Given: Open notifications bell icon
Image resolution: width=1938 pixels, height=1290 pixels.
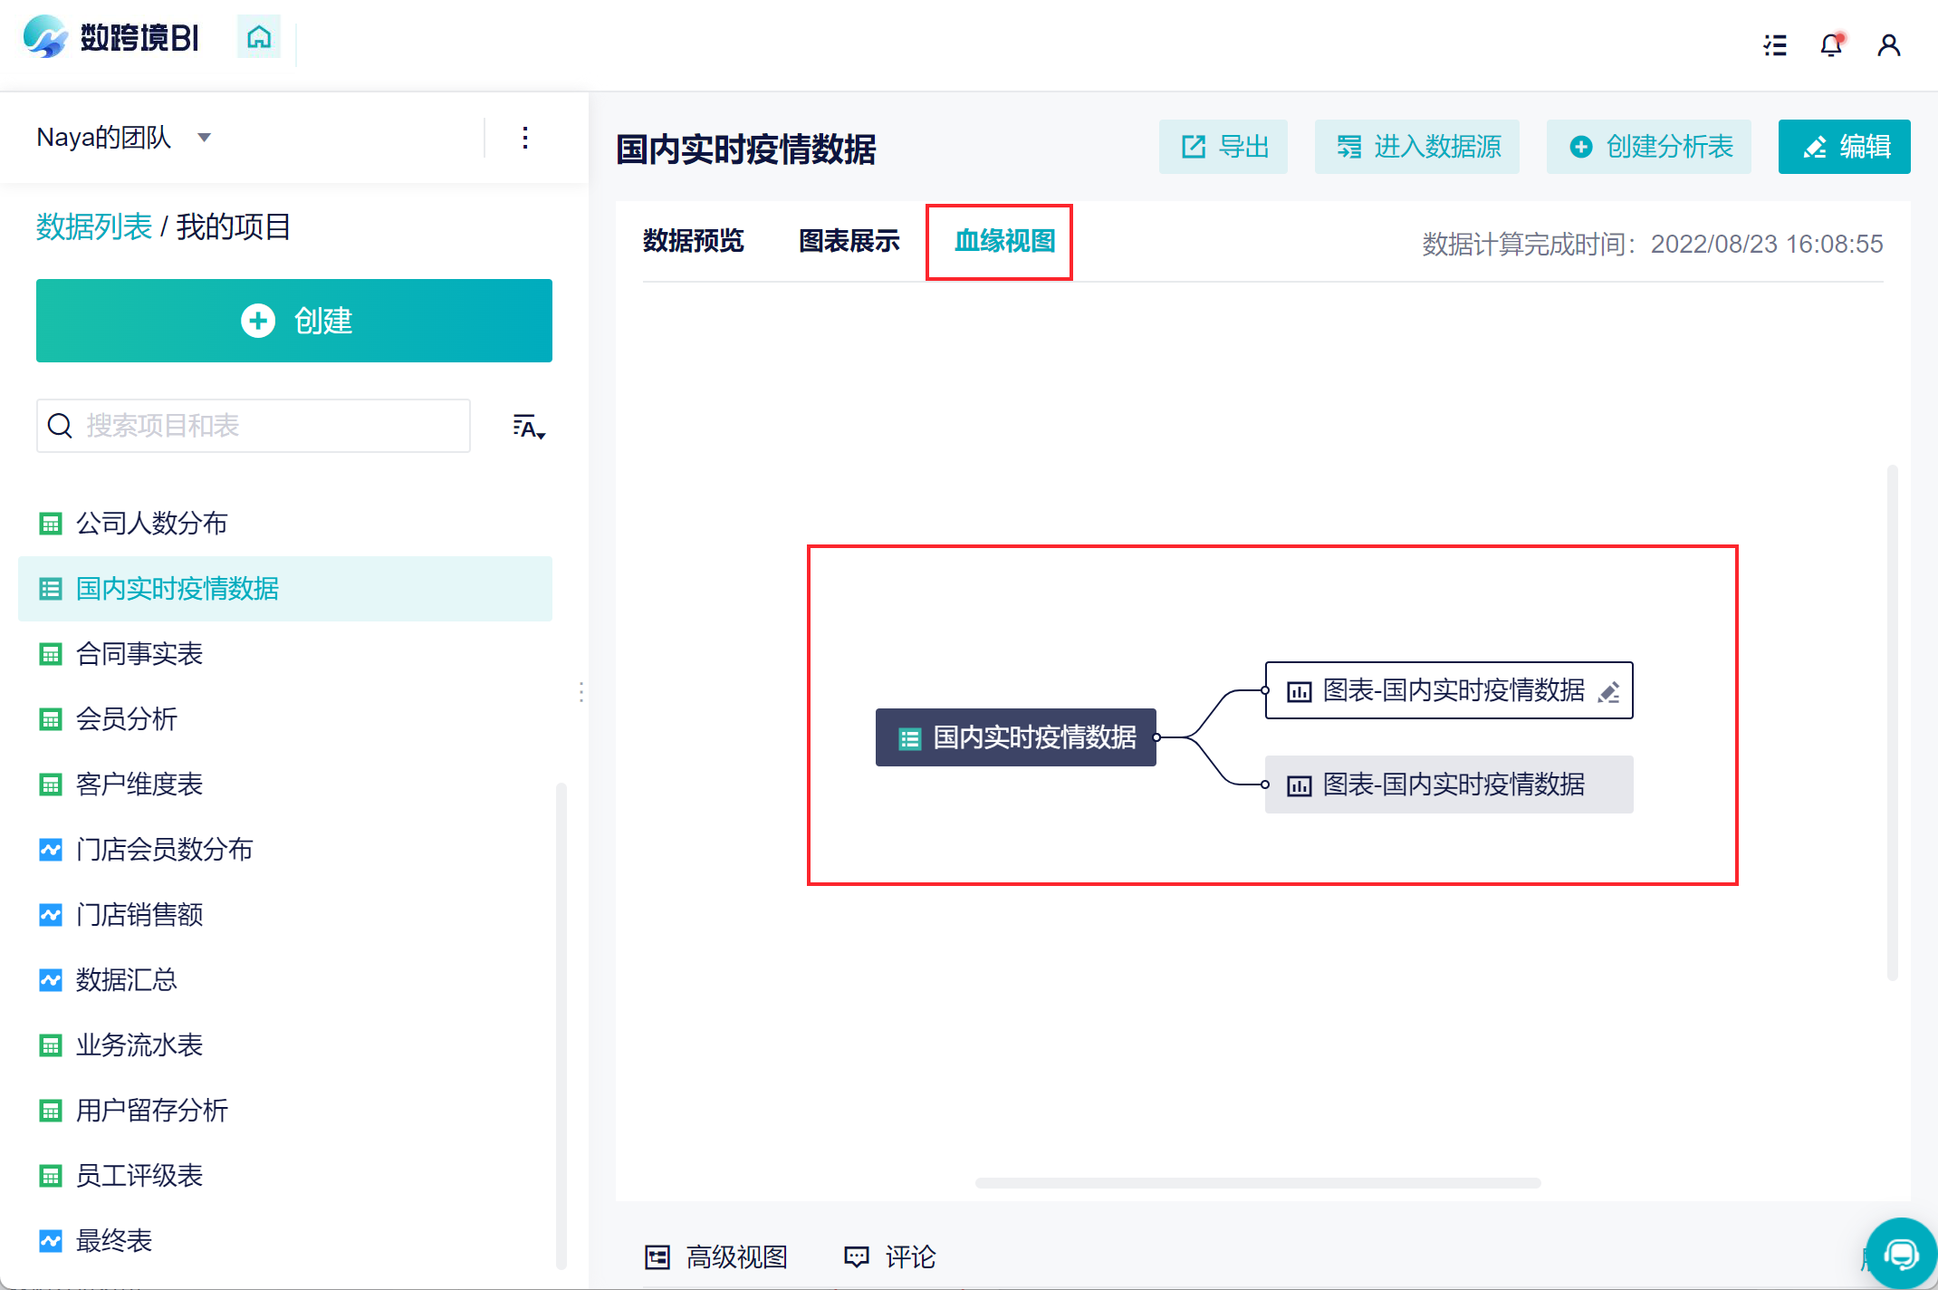Looking at the screenshot, I should click(x=1831, y=44).
